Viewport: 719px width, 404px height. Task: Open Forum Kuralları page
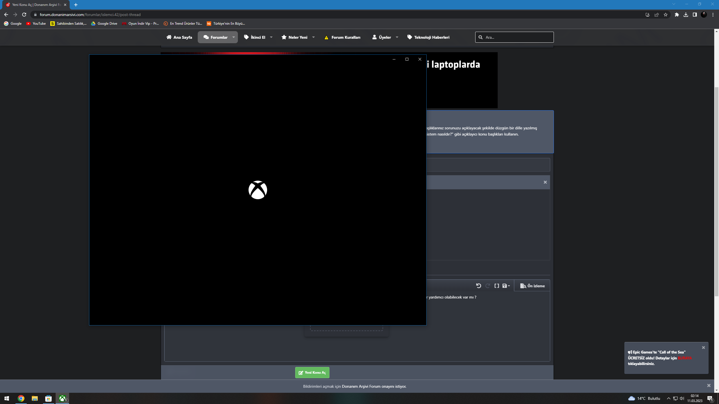coord(342,37)
